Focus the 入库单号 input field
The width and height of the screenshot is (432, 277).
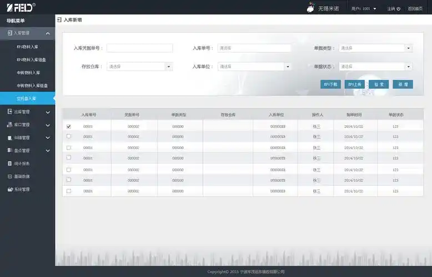pos(254,48)
